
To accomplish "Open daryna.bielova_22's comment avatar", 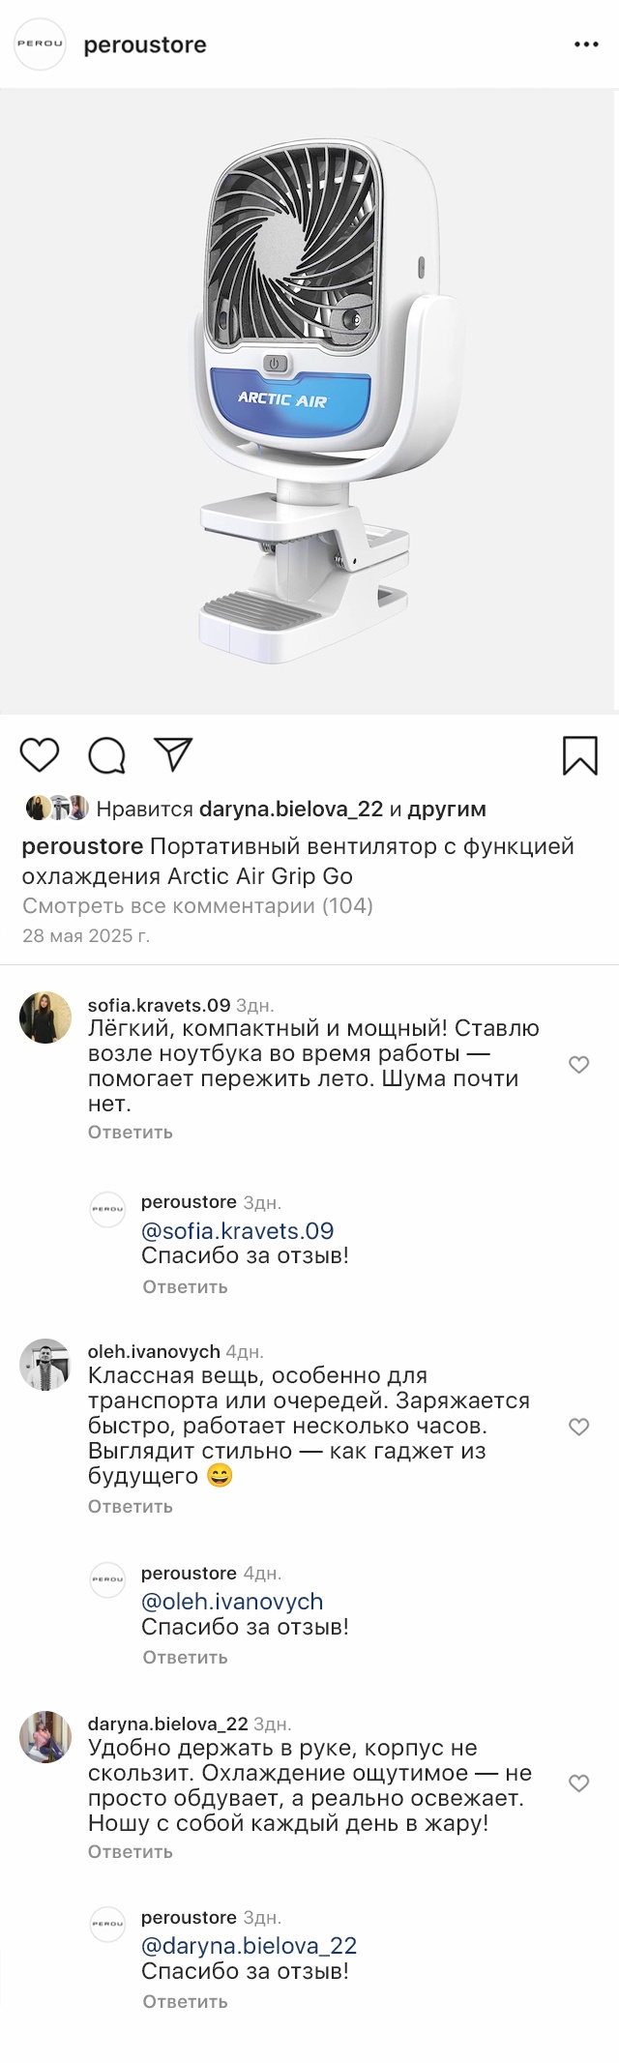I will pyautogui.click(x=45, y=1737).
